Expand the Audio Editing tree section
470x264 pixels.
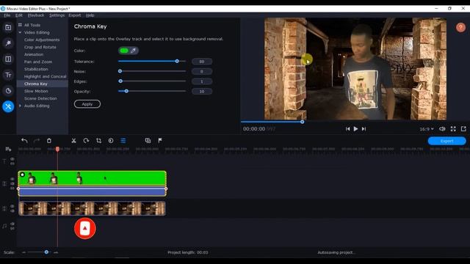click(x=20, y=106)
